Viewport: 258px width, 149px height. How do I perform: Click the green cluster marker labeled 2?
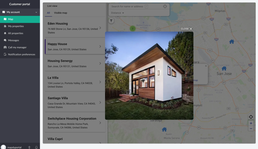[133, 28]
